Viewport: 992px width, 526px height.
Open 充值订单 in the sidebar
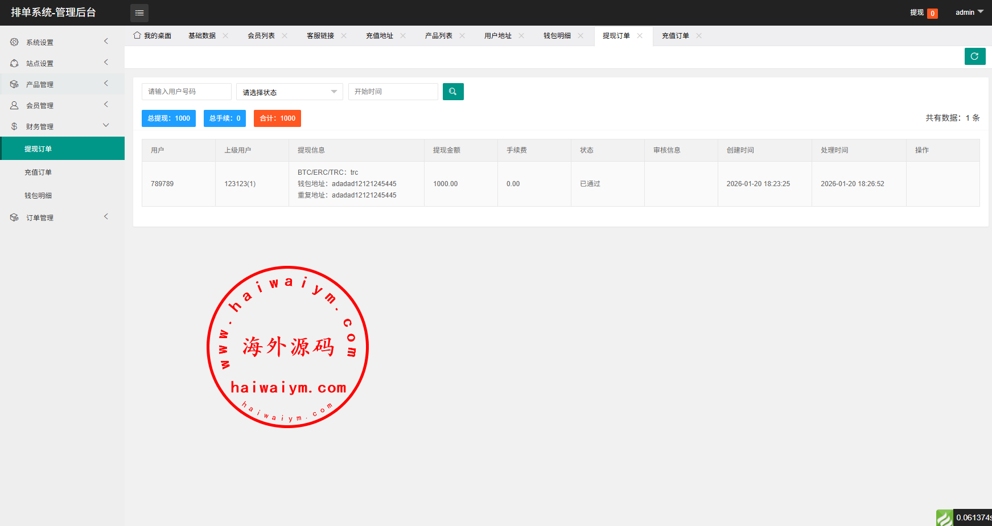[38, 172]
